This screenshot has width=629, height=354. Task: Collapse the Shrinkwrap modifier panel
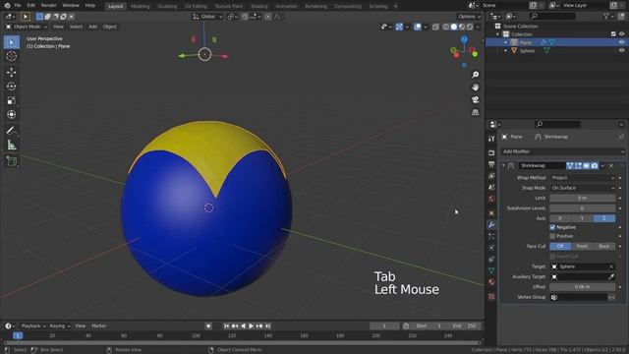click(503, 165)
